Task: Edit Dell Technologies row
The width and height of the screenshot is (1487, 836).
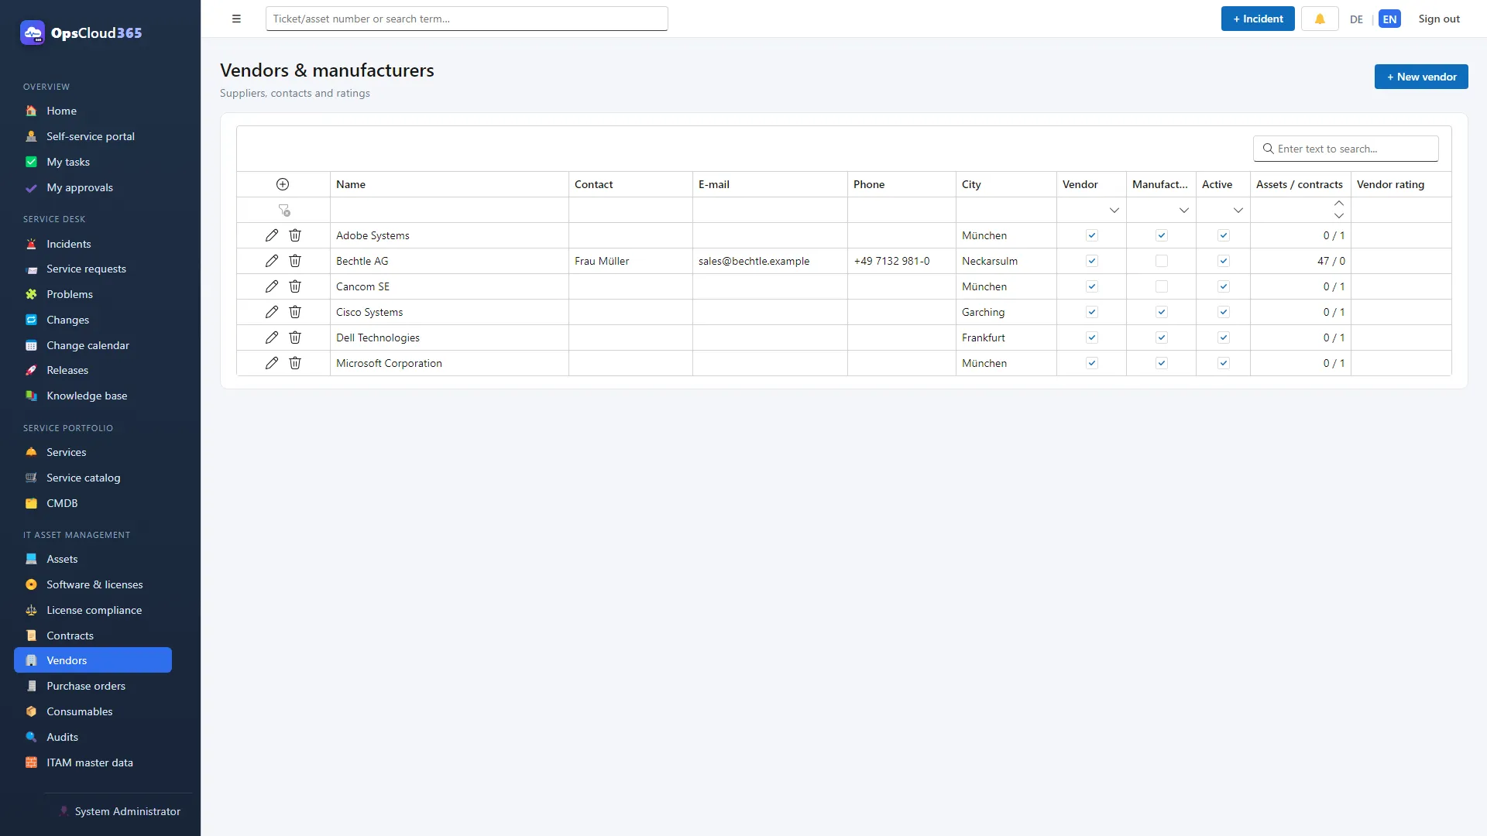Action: 271,337
